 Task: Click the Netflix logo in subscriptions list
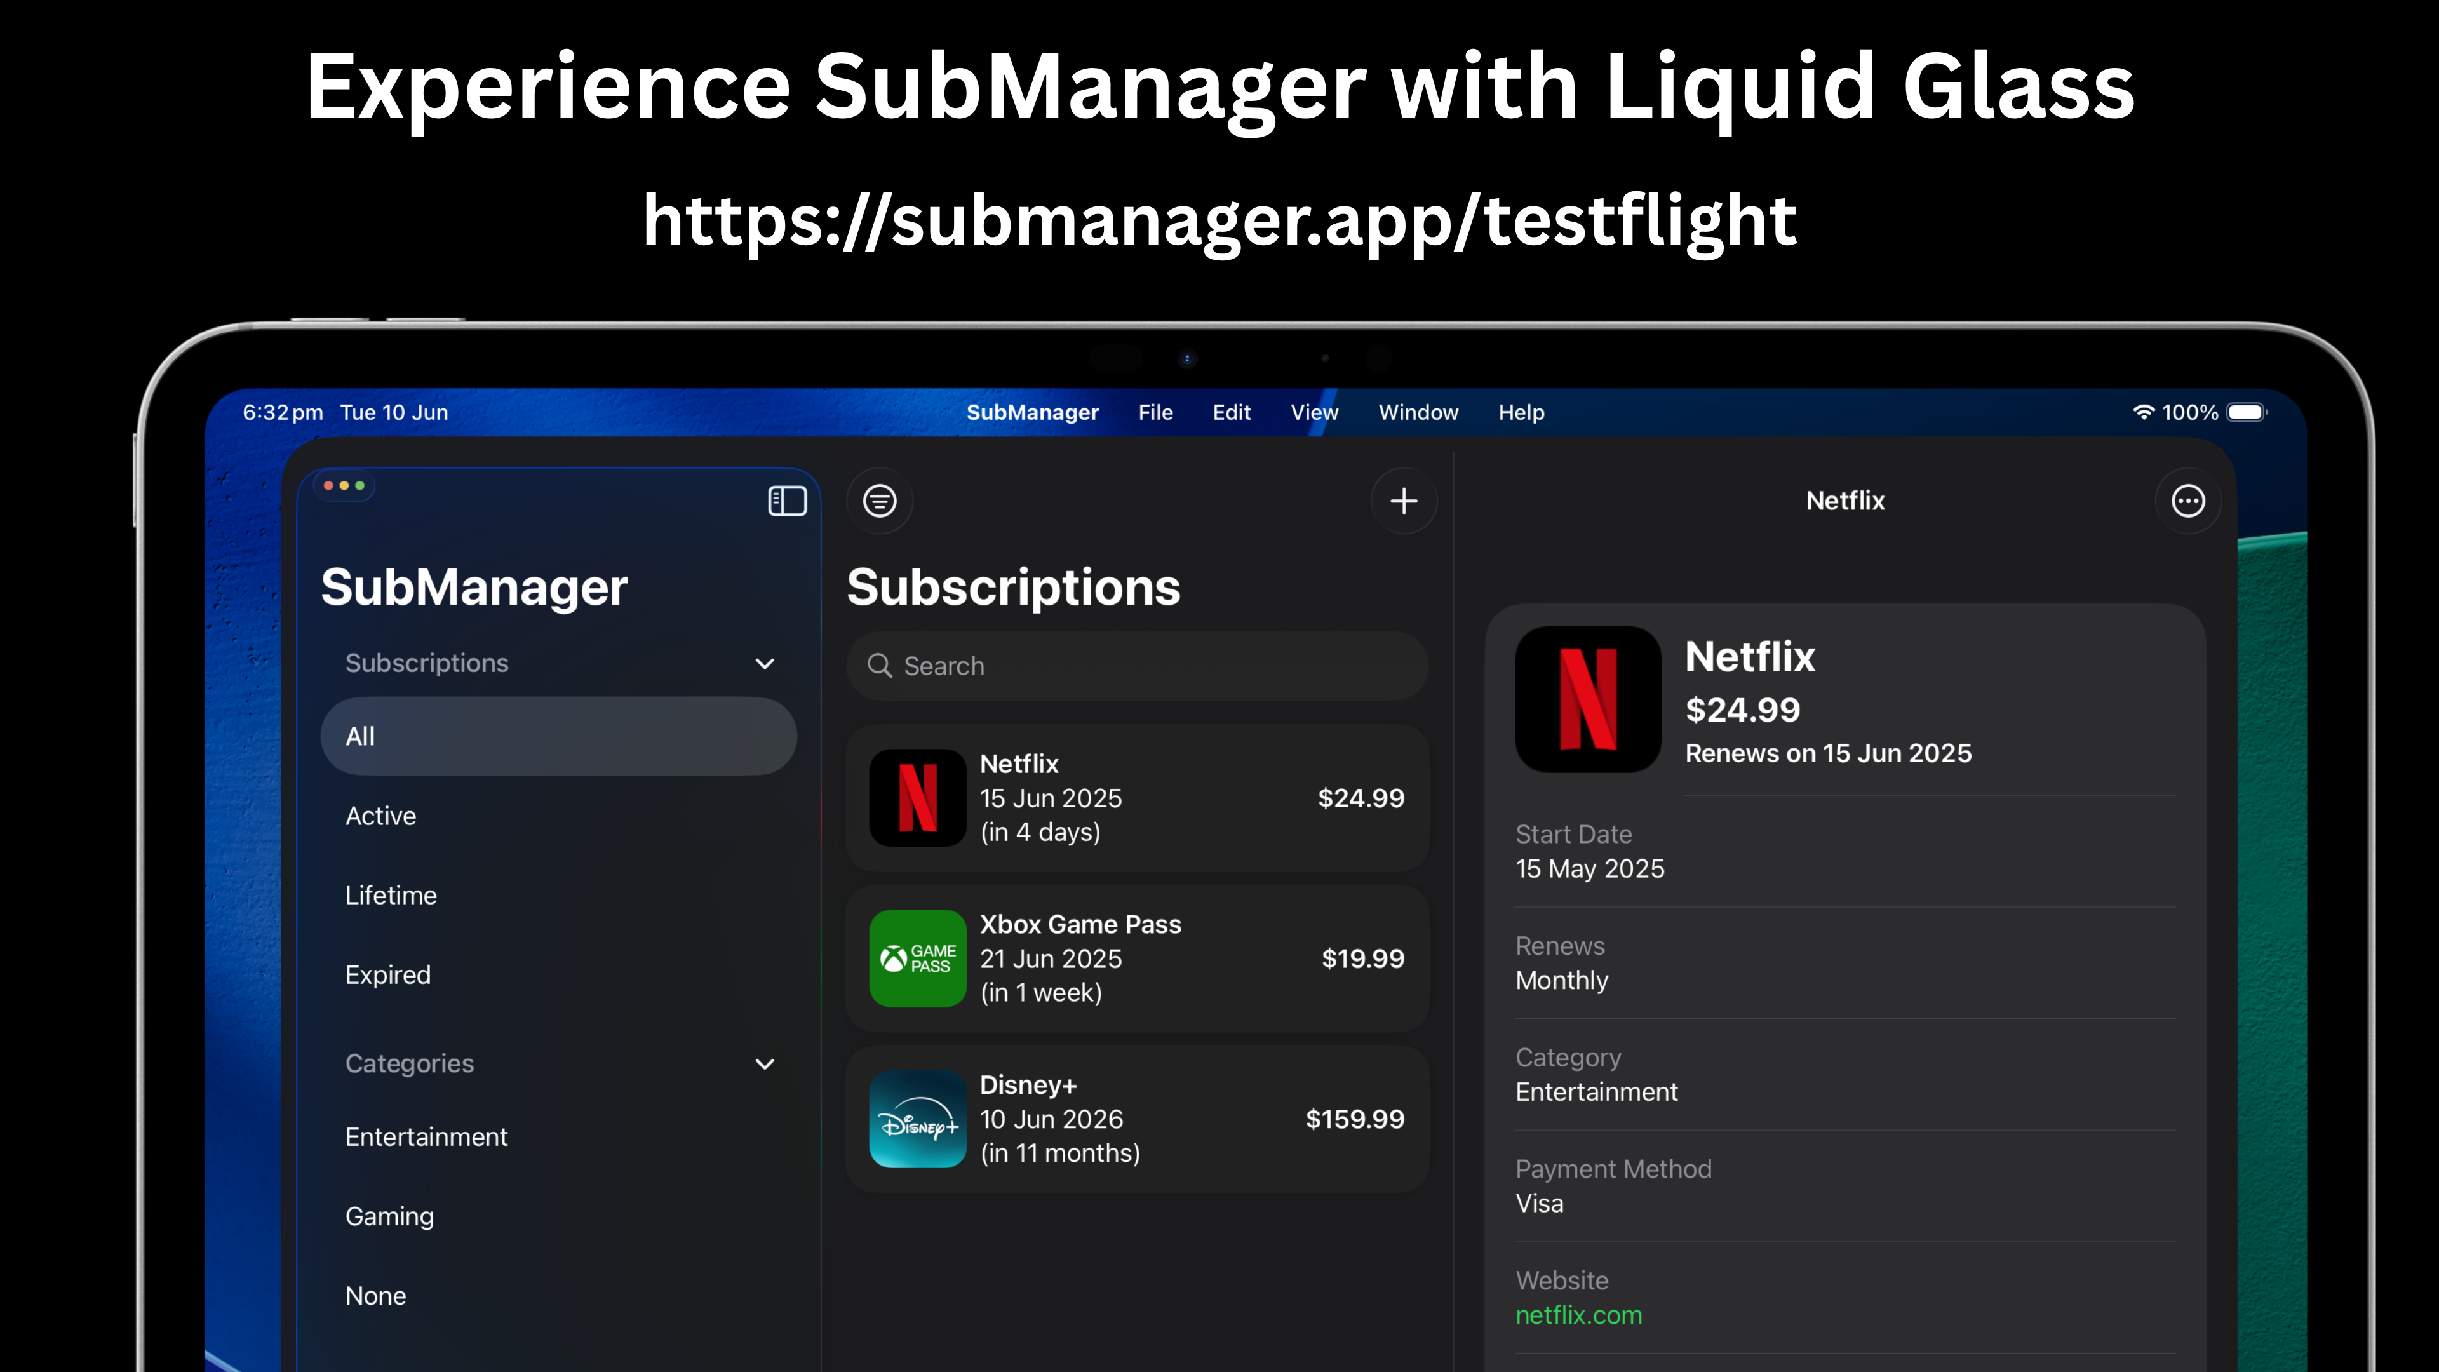tap(917, 798)
